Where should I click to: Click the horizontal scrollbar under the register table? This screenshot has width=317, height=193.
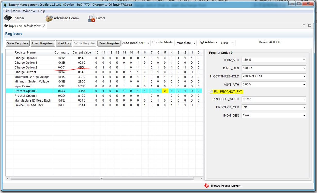tap(101, 178)
